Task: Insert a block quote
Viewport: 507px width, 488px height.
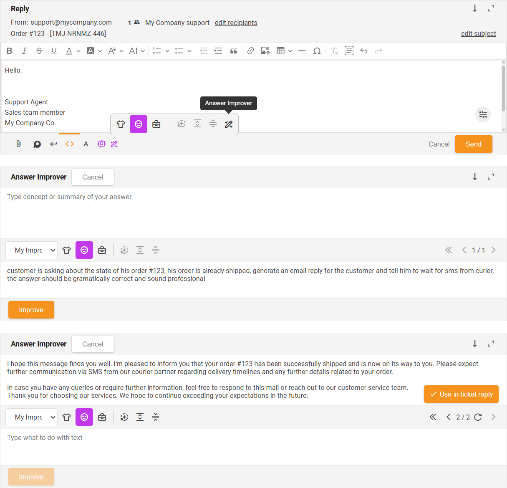Action: pyautogui.click(x=234, y=51)
